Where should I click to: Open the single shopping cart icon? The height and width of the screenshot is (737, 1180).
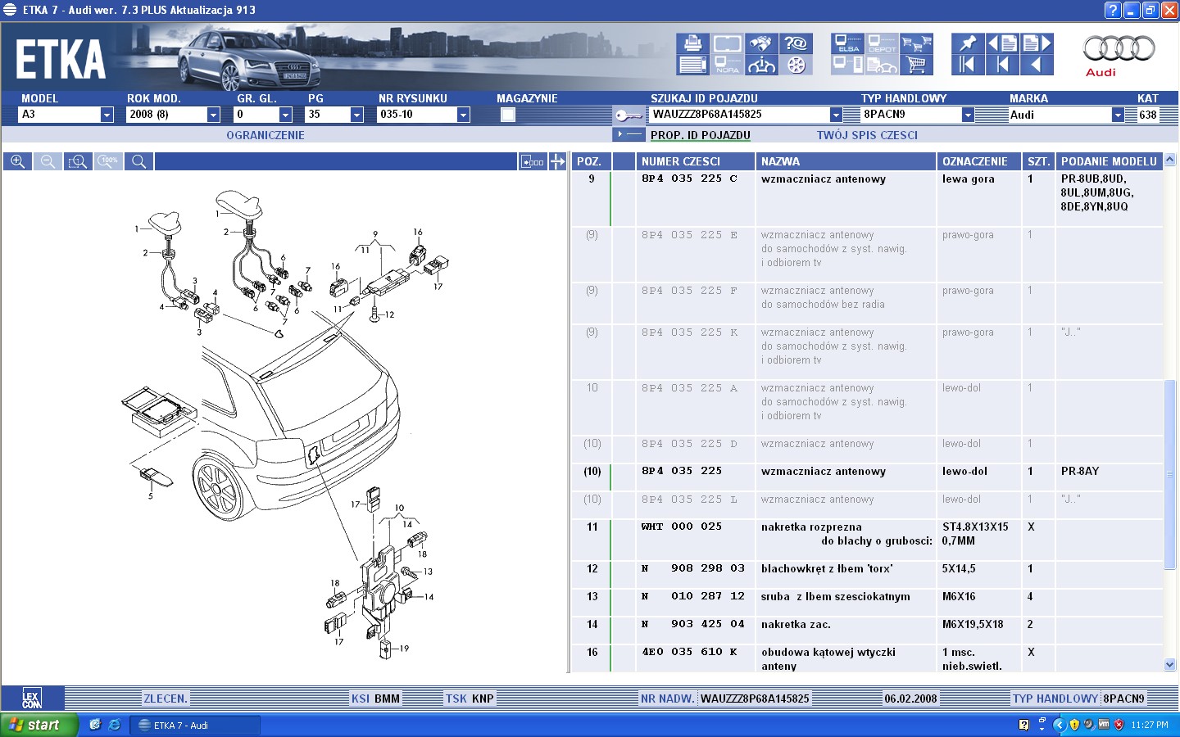point(916,65)
